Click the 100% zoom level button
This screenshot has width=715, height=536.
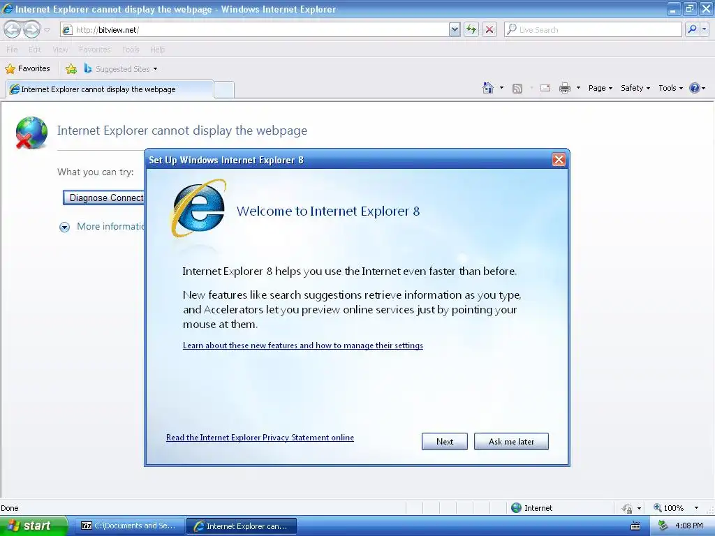(x=668, y=508)
